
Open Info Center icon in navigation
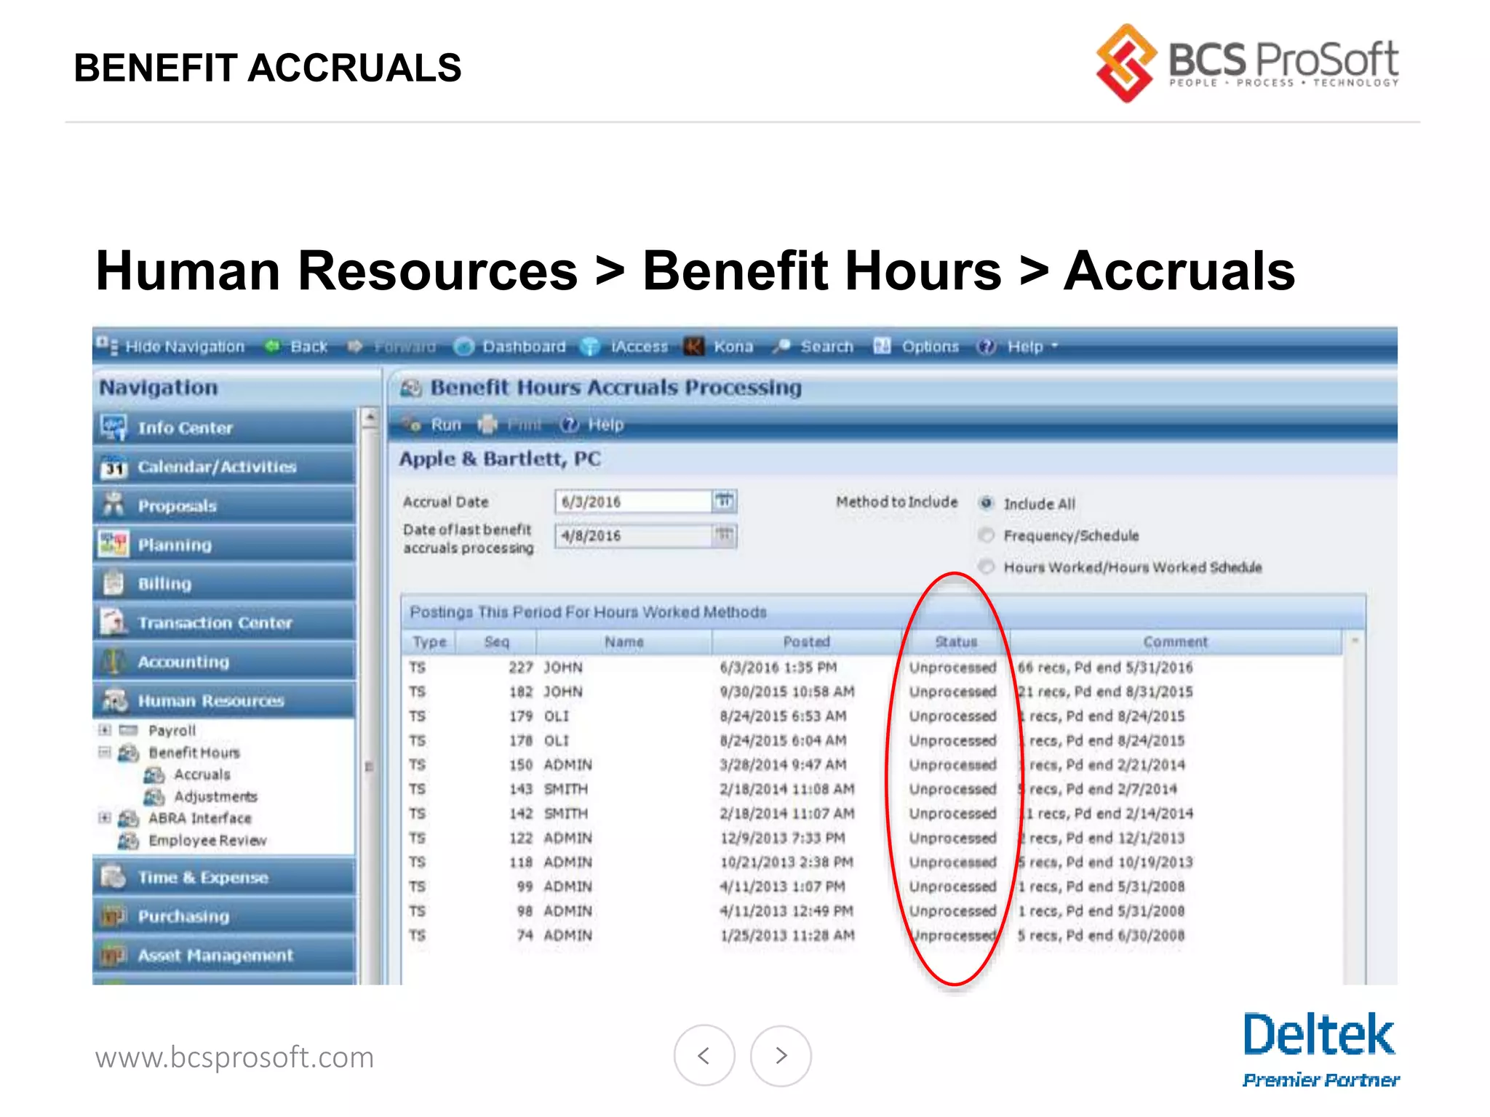point(113,428)
